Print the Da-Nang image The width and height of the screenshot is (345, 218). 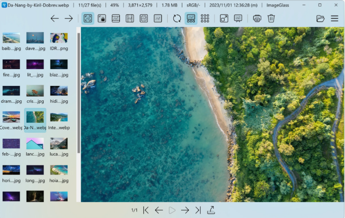point(257,18)
